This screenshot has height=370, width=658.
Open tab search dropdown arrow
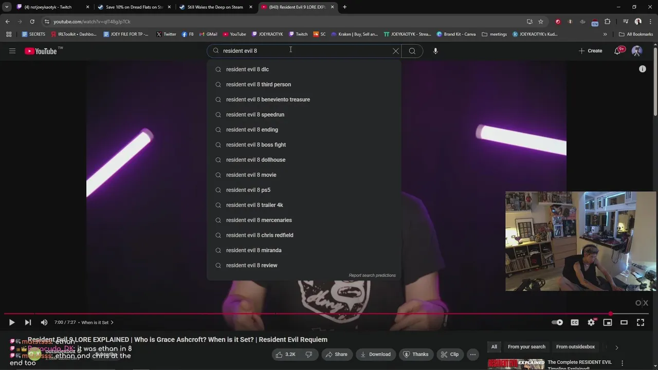tap(7, 7)
